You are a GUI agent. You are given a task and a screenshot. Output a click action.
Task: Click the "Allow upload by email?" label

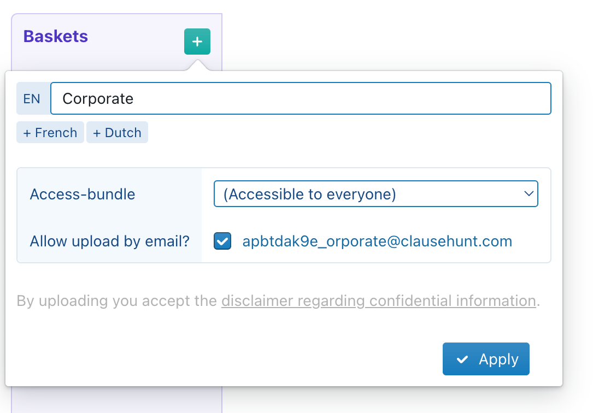(x=110, y=241)
